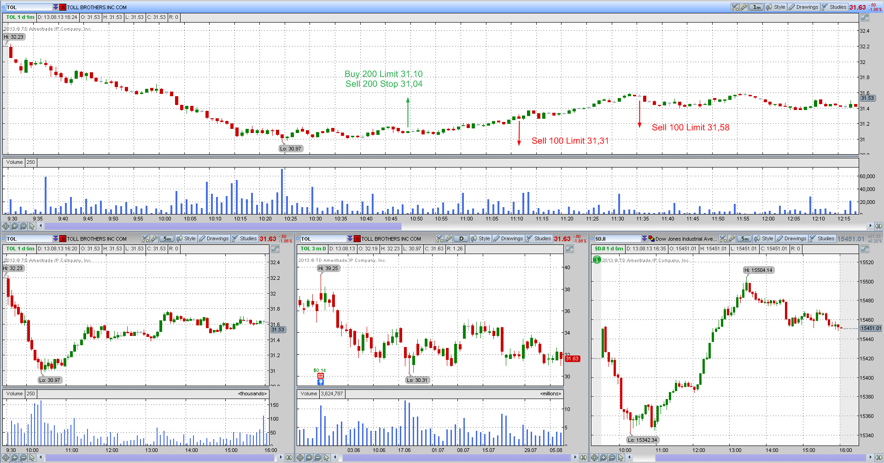
Task: Click the pointer tool below TOL 5m chart
Action: click(32, 457)
